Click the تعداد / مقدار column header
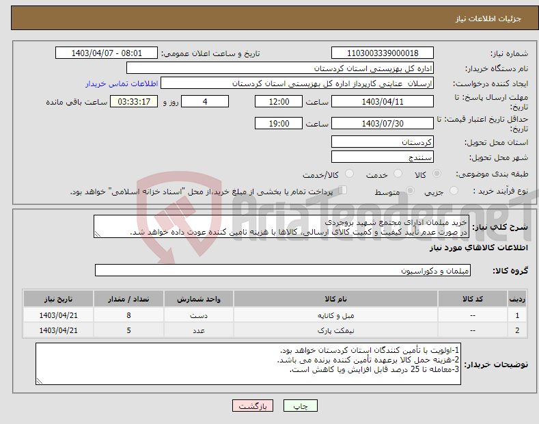Viewport: 539px width, 424px height. tap(128, 299)
